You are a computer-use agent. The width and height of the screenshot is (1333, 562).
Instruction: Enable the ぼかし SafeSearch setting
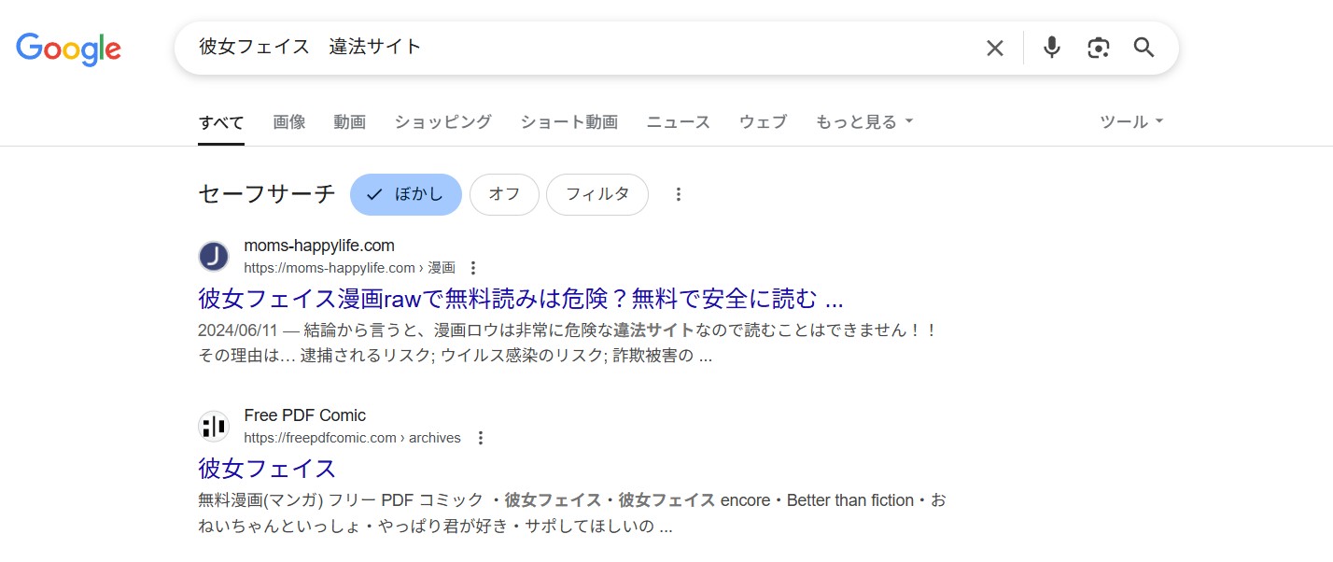click(x=405, y=193)
